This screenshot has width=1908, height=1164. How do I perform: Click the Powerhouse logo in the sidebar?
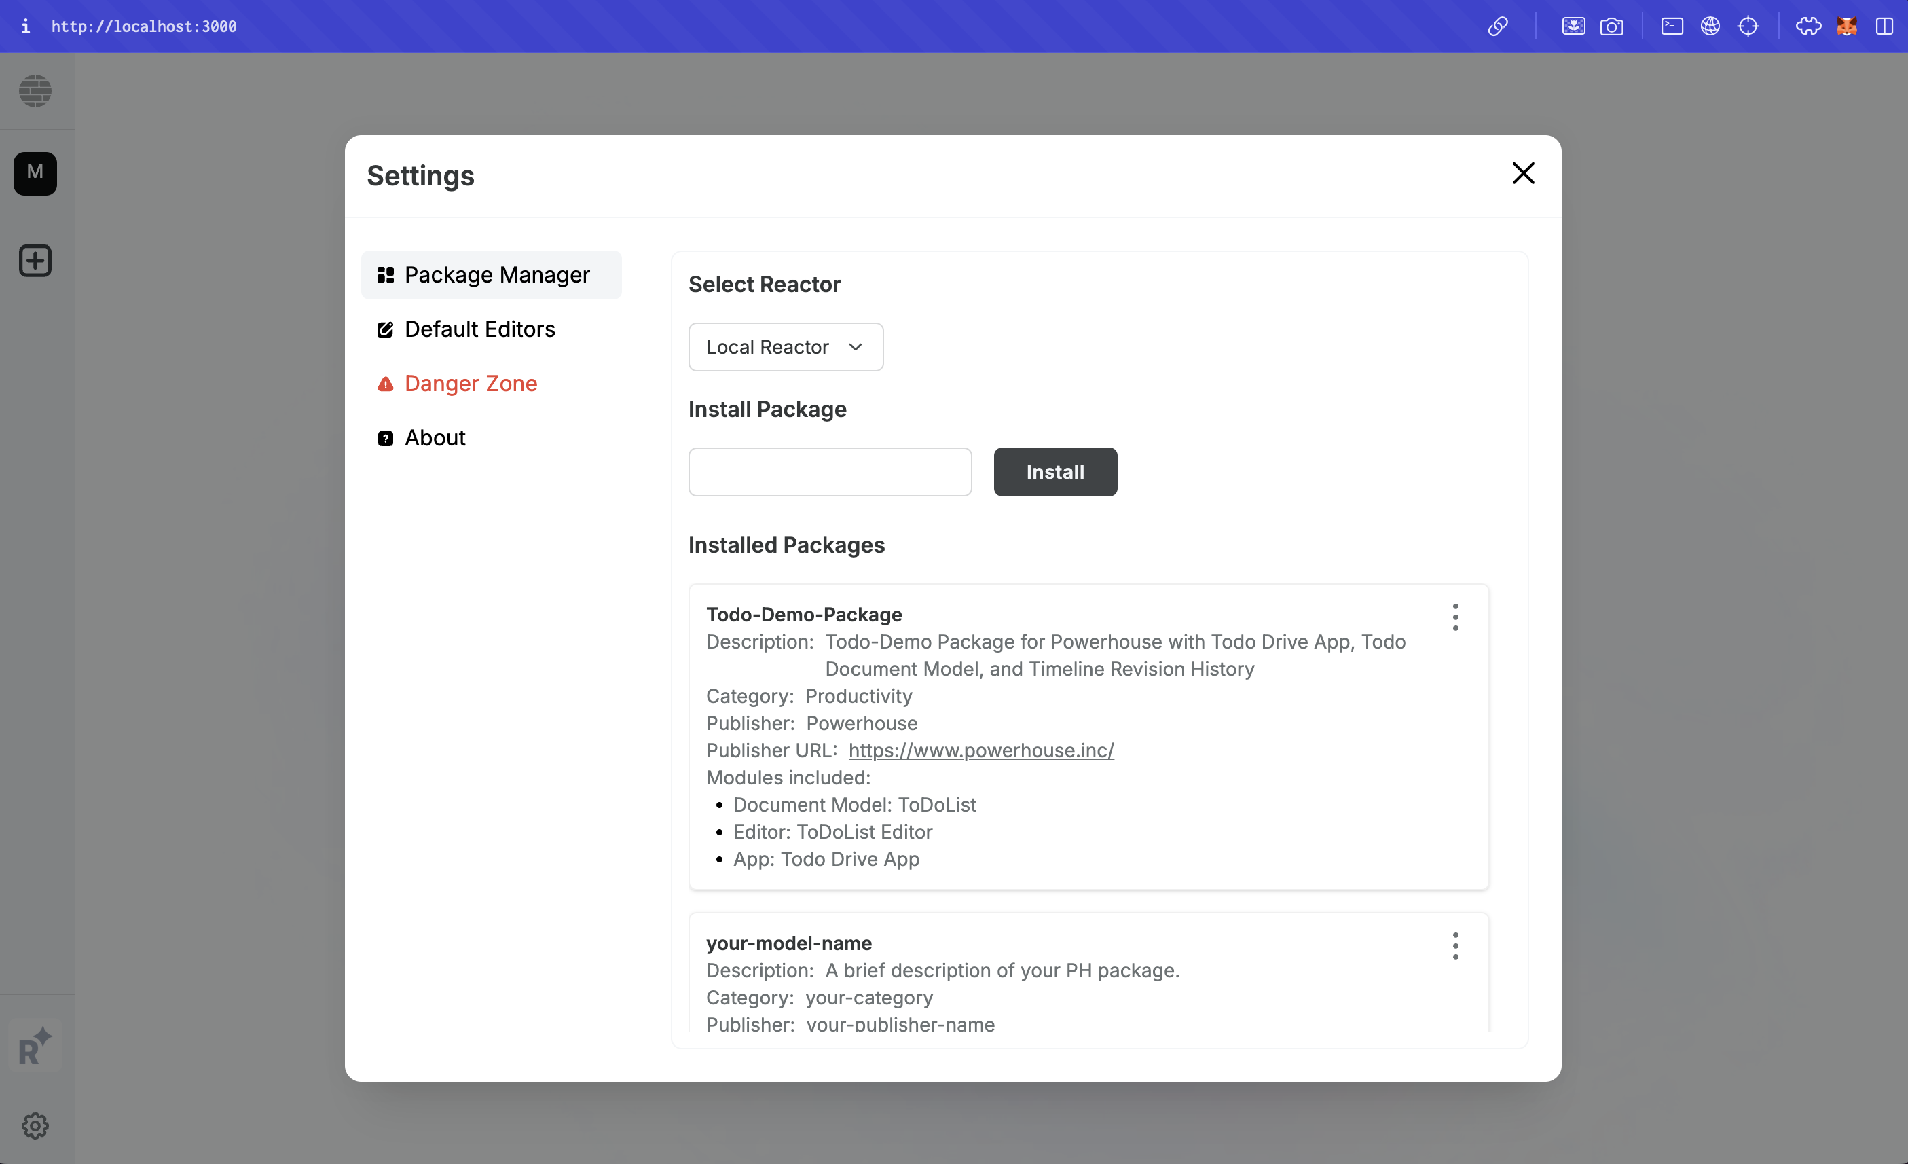35,90
